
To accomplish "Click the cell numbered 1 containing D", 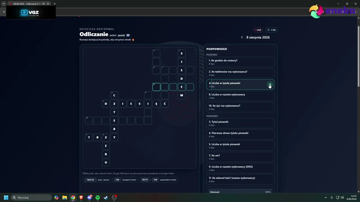I will (106, 104).
